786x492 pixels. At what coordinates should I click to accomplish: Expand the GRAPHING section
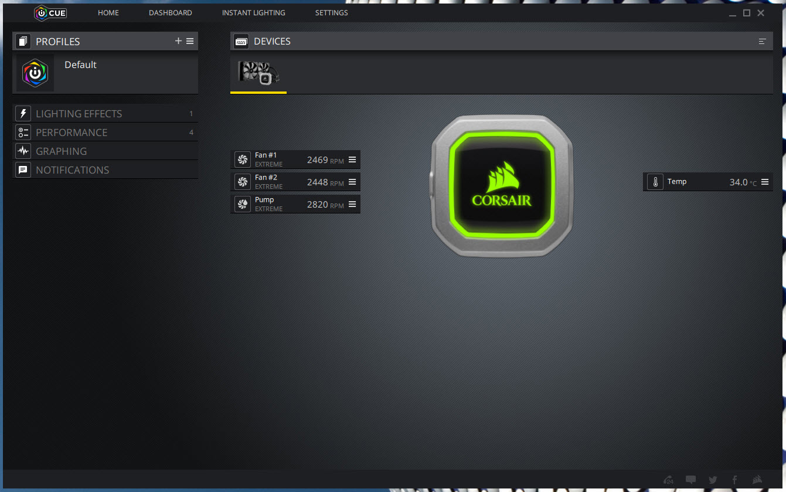105,151
